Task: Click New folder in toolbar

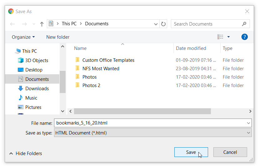Action: (x=58, y=37)
